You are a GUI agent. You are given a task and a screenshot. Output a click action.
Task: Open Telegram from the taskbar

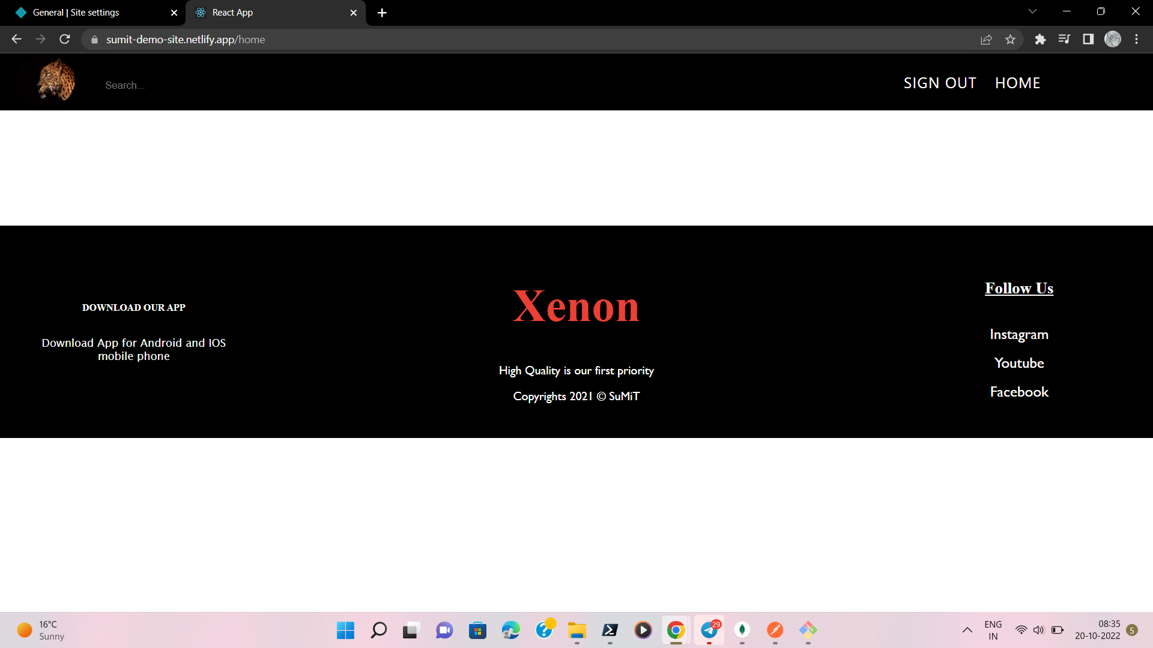pos(709,631)
